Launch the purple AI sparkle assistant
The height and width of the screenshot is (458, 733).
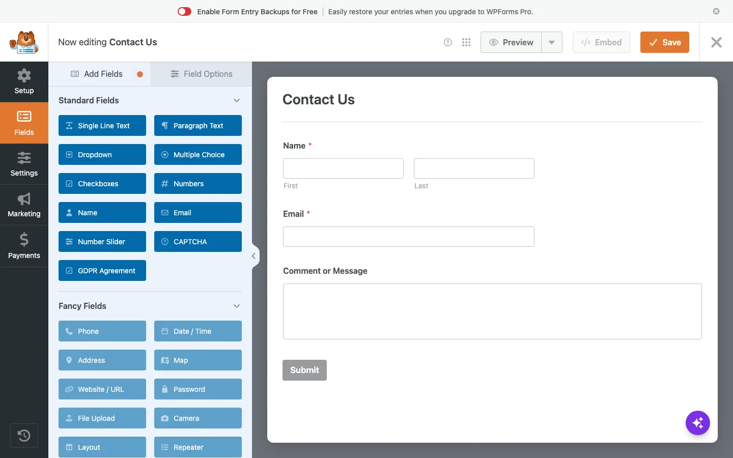point(698,423)
